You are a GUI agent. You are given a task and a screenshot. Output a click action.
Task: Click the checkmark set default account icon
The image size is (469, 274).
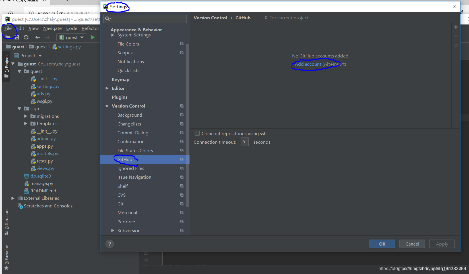456,46
